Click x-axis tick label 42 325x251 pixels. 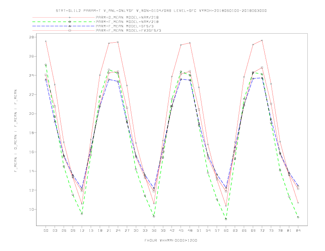click(x=172, y=230)
